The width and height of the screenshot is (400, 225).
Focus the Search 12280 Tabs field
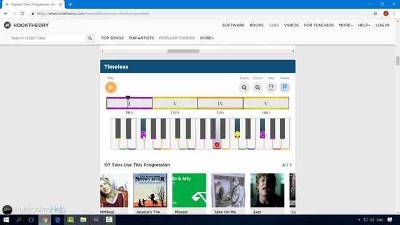(47, 38)
